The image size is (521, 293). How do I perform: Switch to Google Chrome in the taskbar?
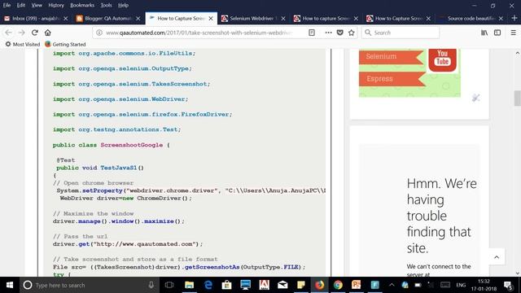338,285
